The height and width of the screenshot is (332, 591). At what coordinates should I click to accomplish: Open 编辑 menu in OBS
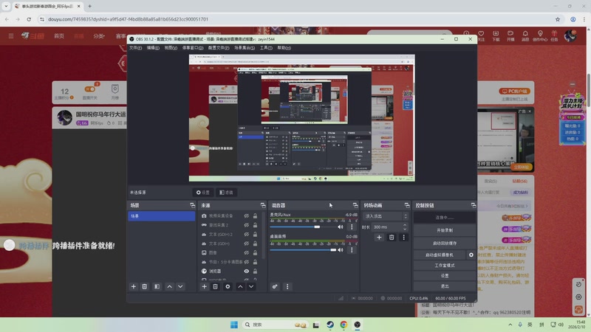tap(153, 48)
